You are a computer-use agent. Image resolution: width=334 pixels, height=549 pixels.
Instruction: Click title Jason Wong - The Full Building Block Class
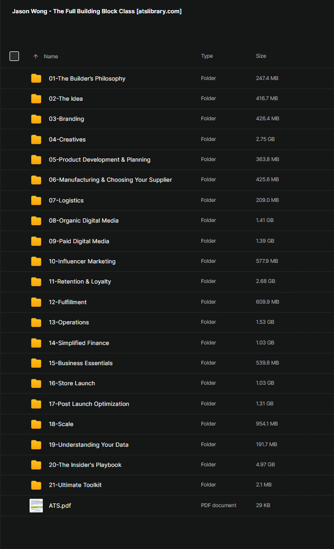pyautogui.click(x=97, y=11)
